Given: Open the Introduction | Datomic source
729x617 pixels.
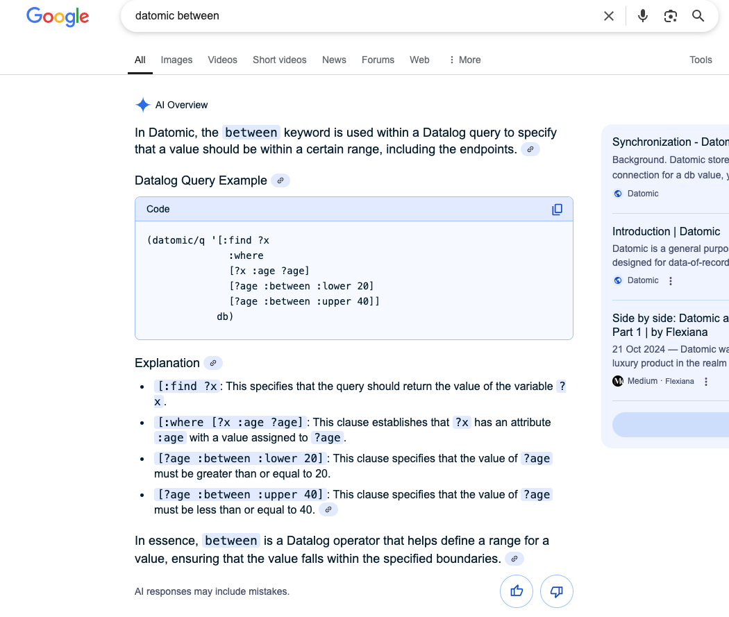Looking at the screenshot, I should pyautogui.click(x=666, y=231).
